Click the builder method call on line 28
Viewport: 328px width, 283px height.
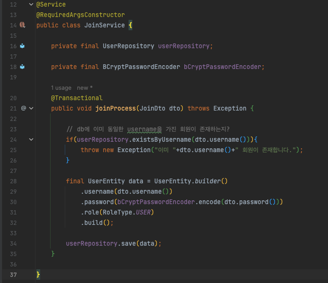[x=208, y=181]
